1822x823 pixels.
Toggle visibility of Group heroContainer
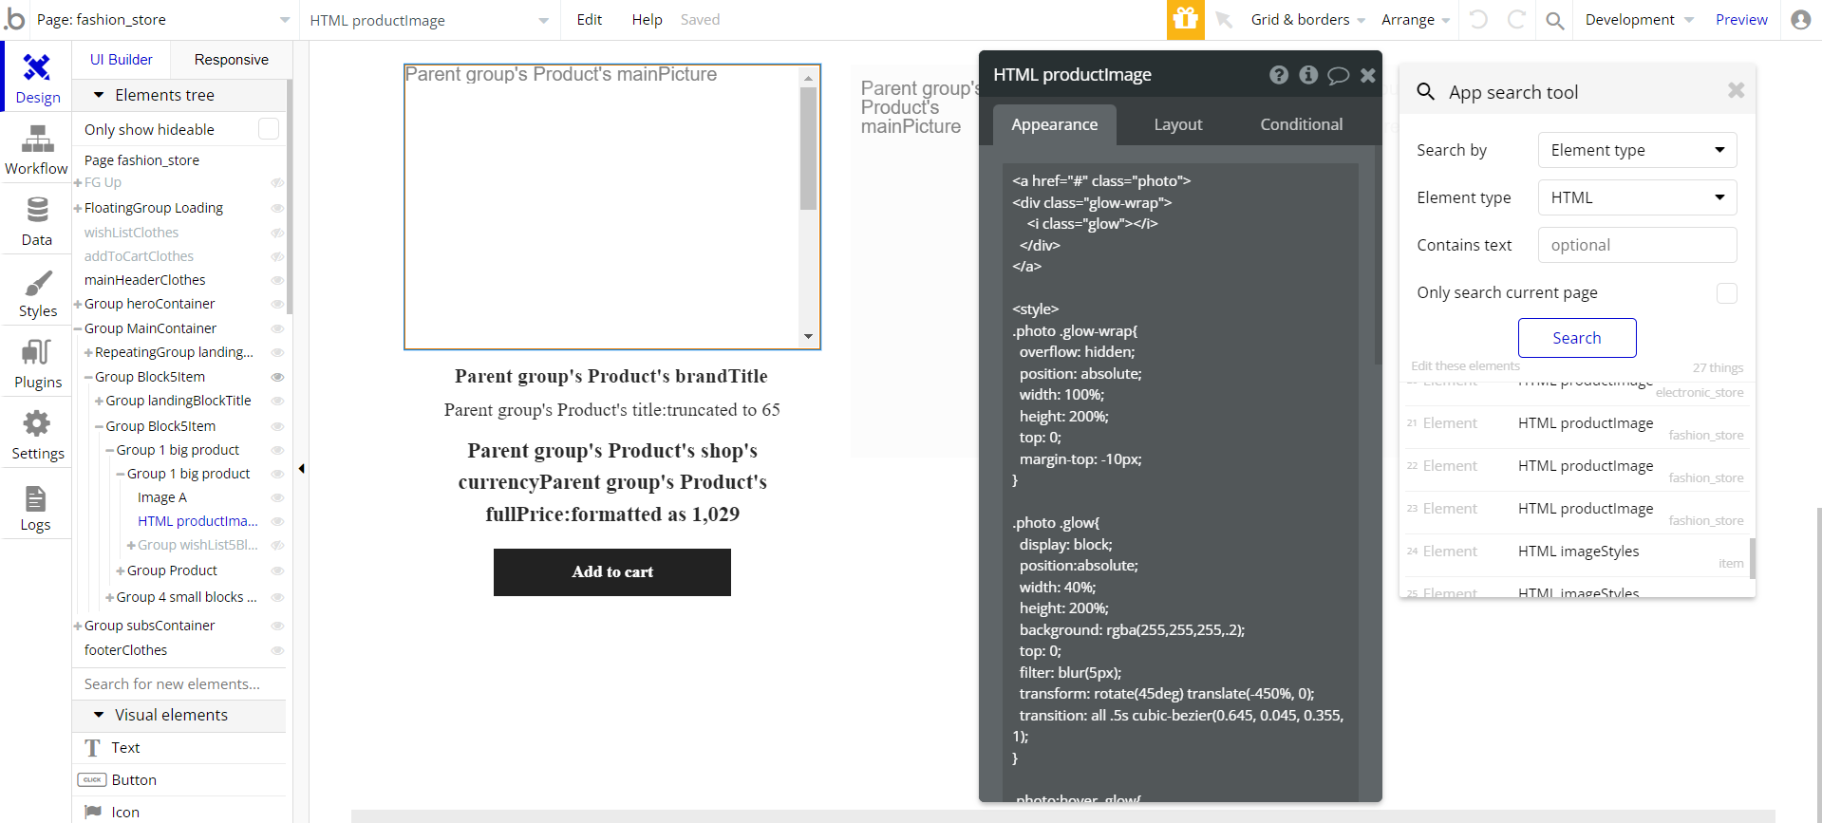277,304
